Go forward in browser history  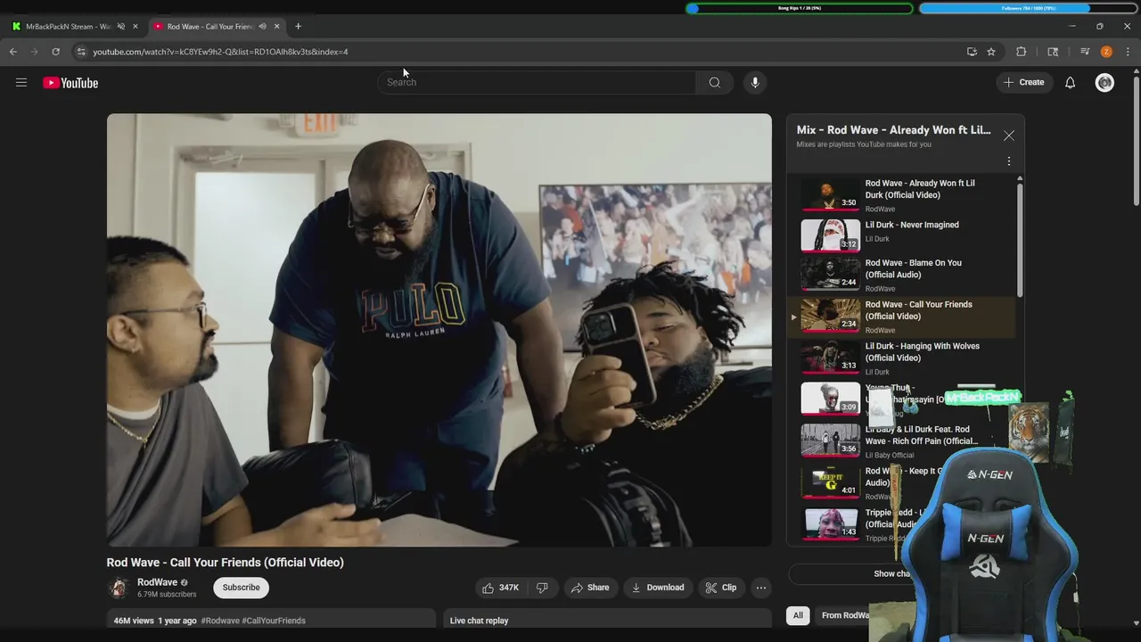click(x=35, y=52)
